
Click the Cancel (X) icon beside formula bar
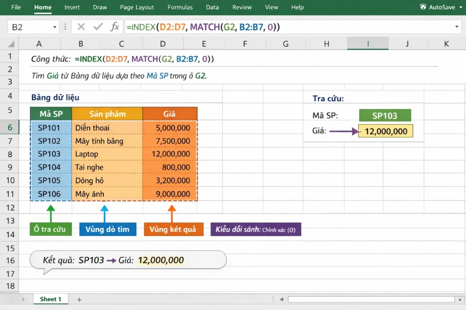[81, 27]
